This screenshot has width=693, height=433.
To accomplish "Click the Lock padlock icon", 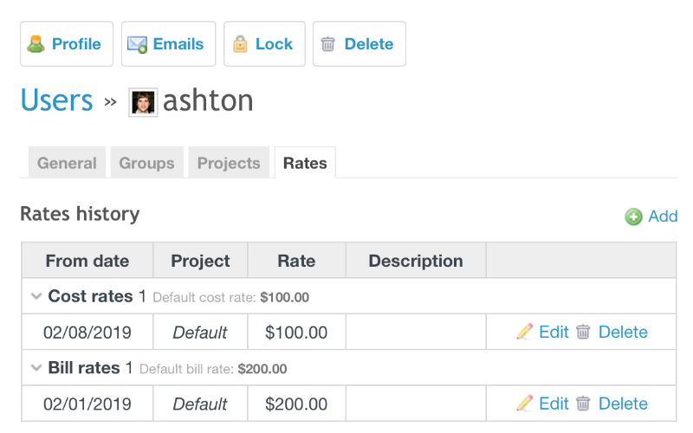I will pyautogui.click(x=240, y=44).
